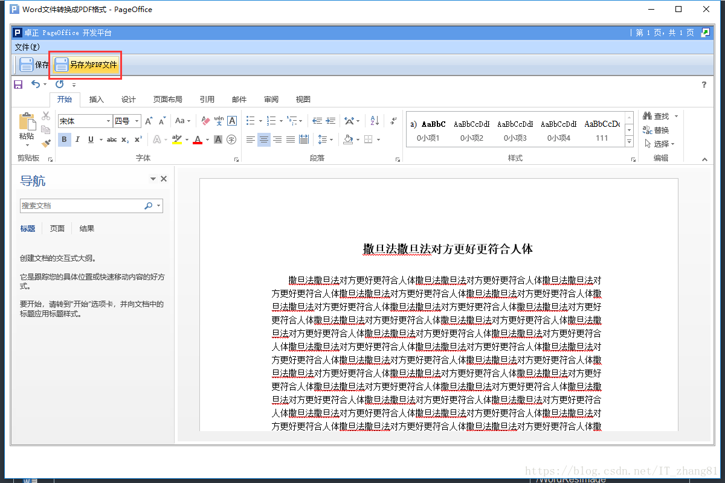Toggle Italic formatting

click(x=77, y=139)
